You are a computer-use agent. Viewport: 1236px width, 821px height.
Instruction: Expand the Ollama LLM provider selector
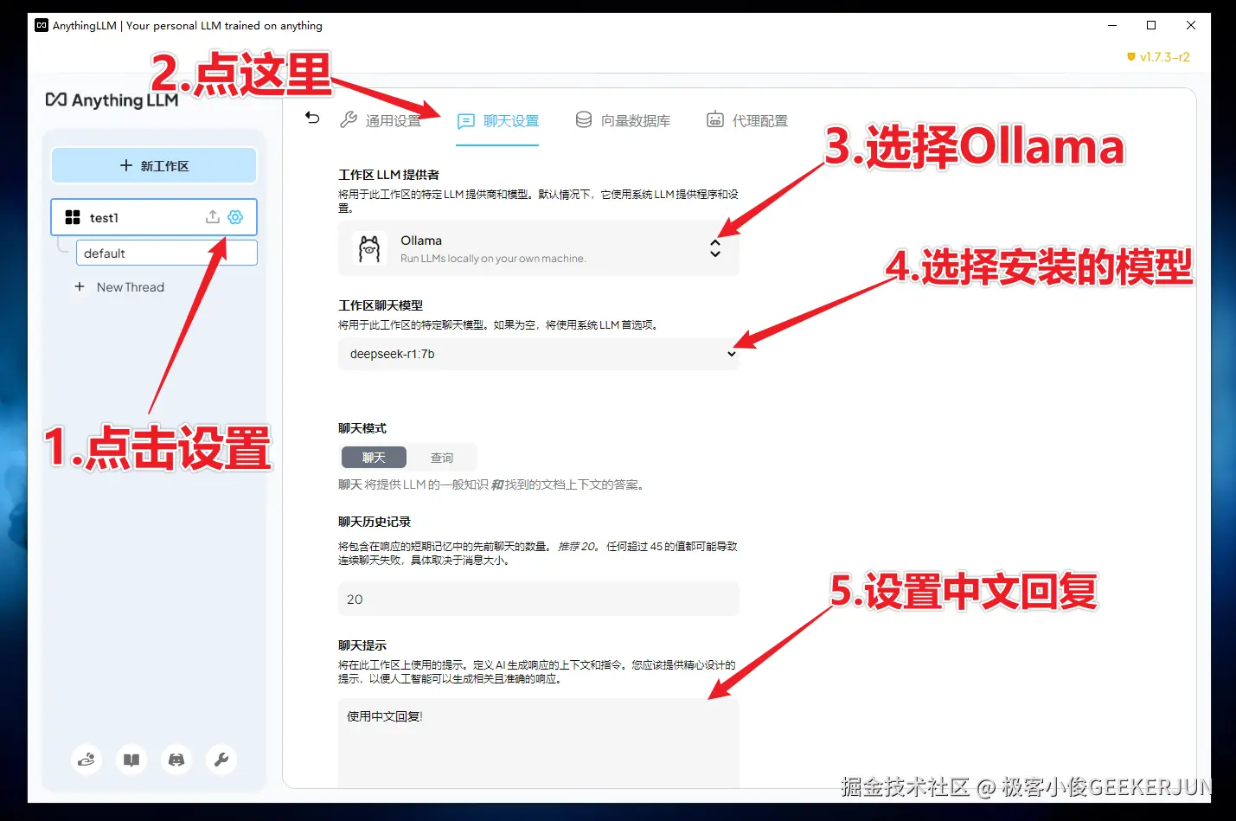(x=539, y=248)
